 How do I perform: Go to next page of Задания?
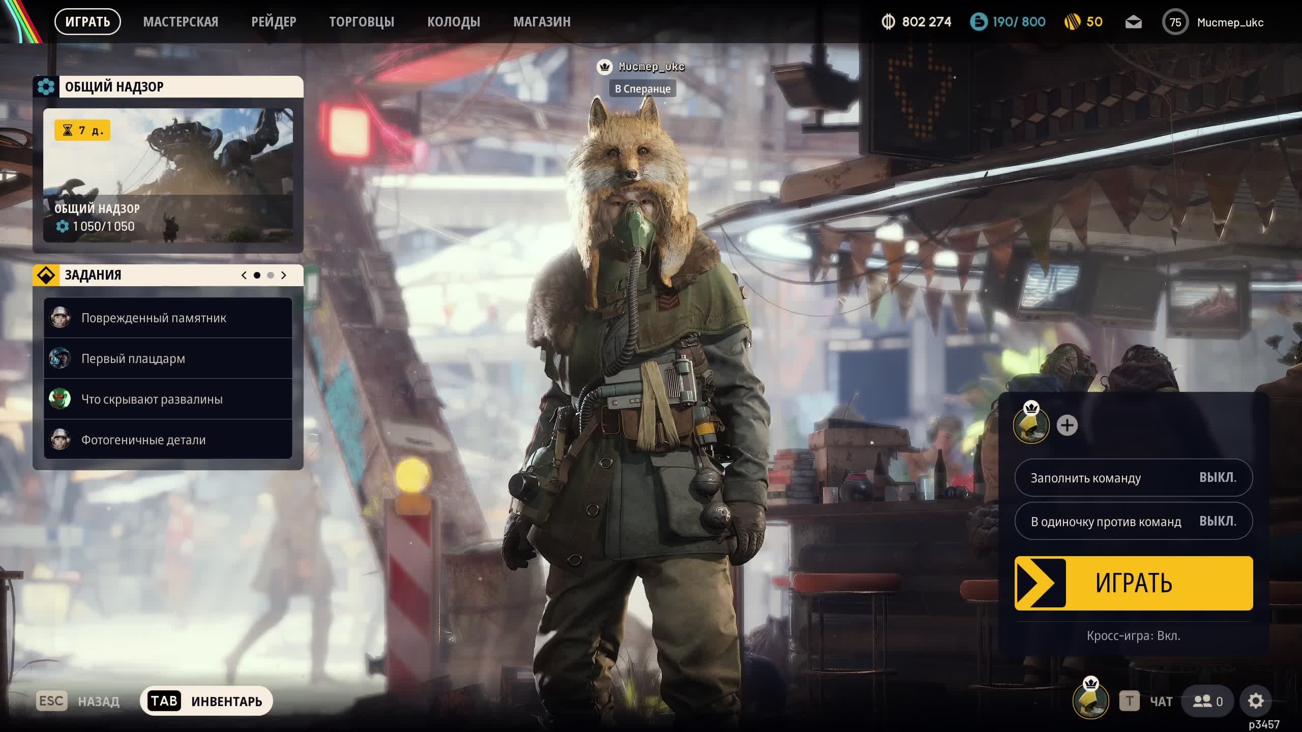[284, 275]
